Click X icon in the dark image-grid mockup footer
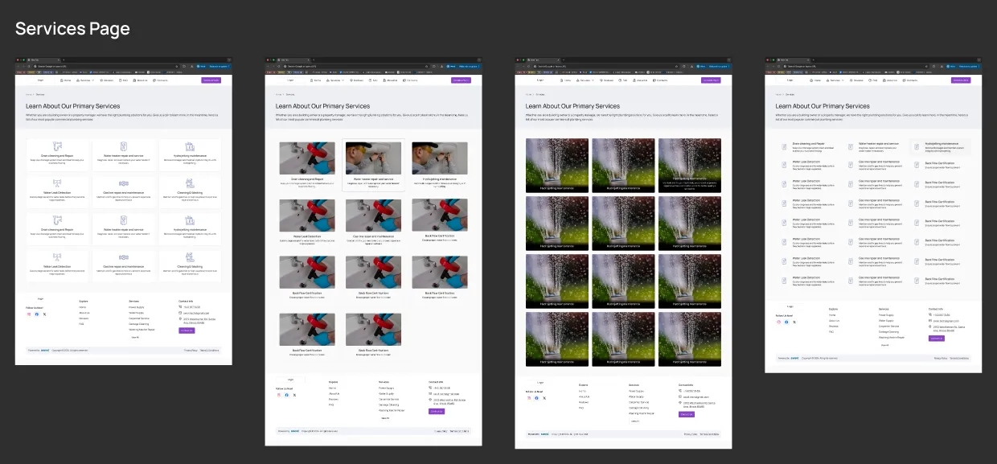Viewport: 997px width, 464px height. [x=544, y=398]
